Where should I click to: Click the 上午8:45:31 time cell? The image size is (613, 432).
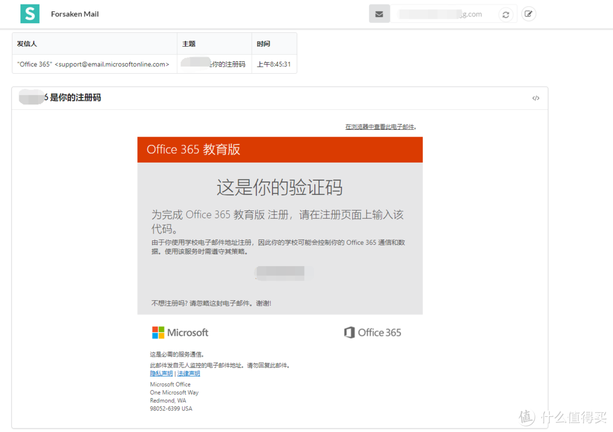pyautogui.click(x=274, y=64)
